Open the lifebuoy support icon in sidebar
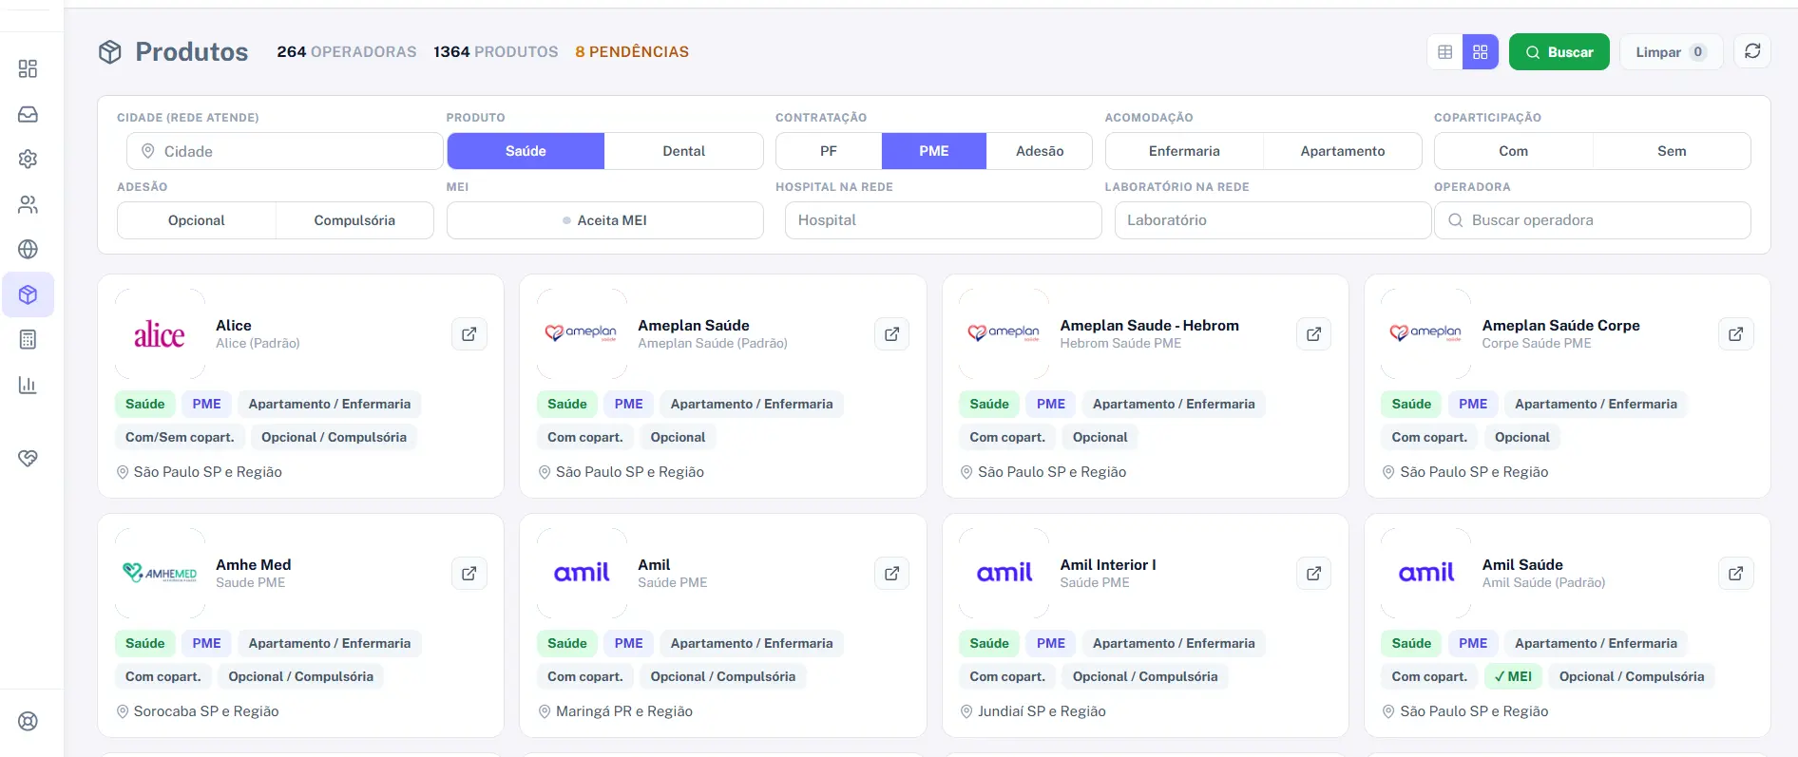The width and height of the screenshot is (1798, 757). tap(28, 721)
